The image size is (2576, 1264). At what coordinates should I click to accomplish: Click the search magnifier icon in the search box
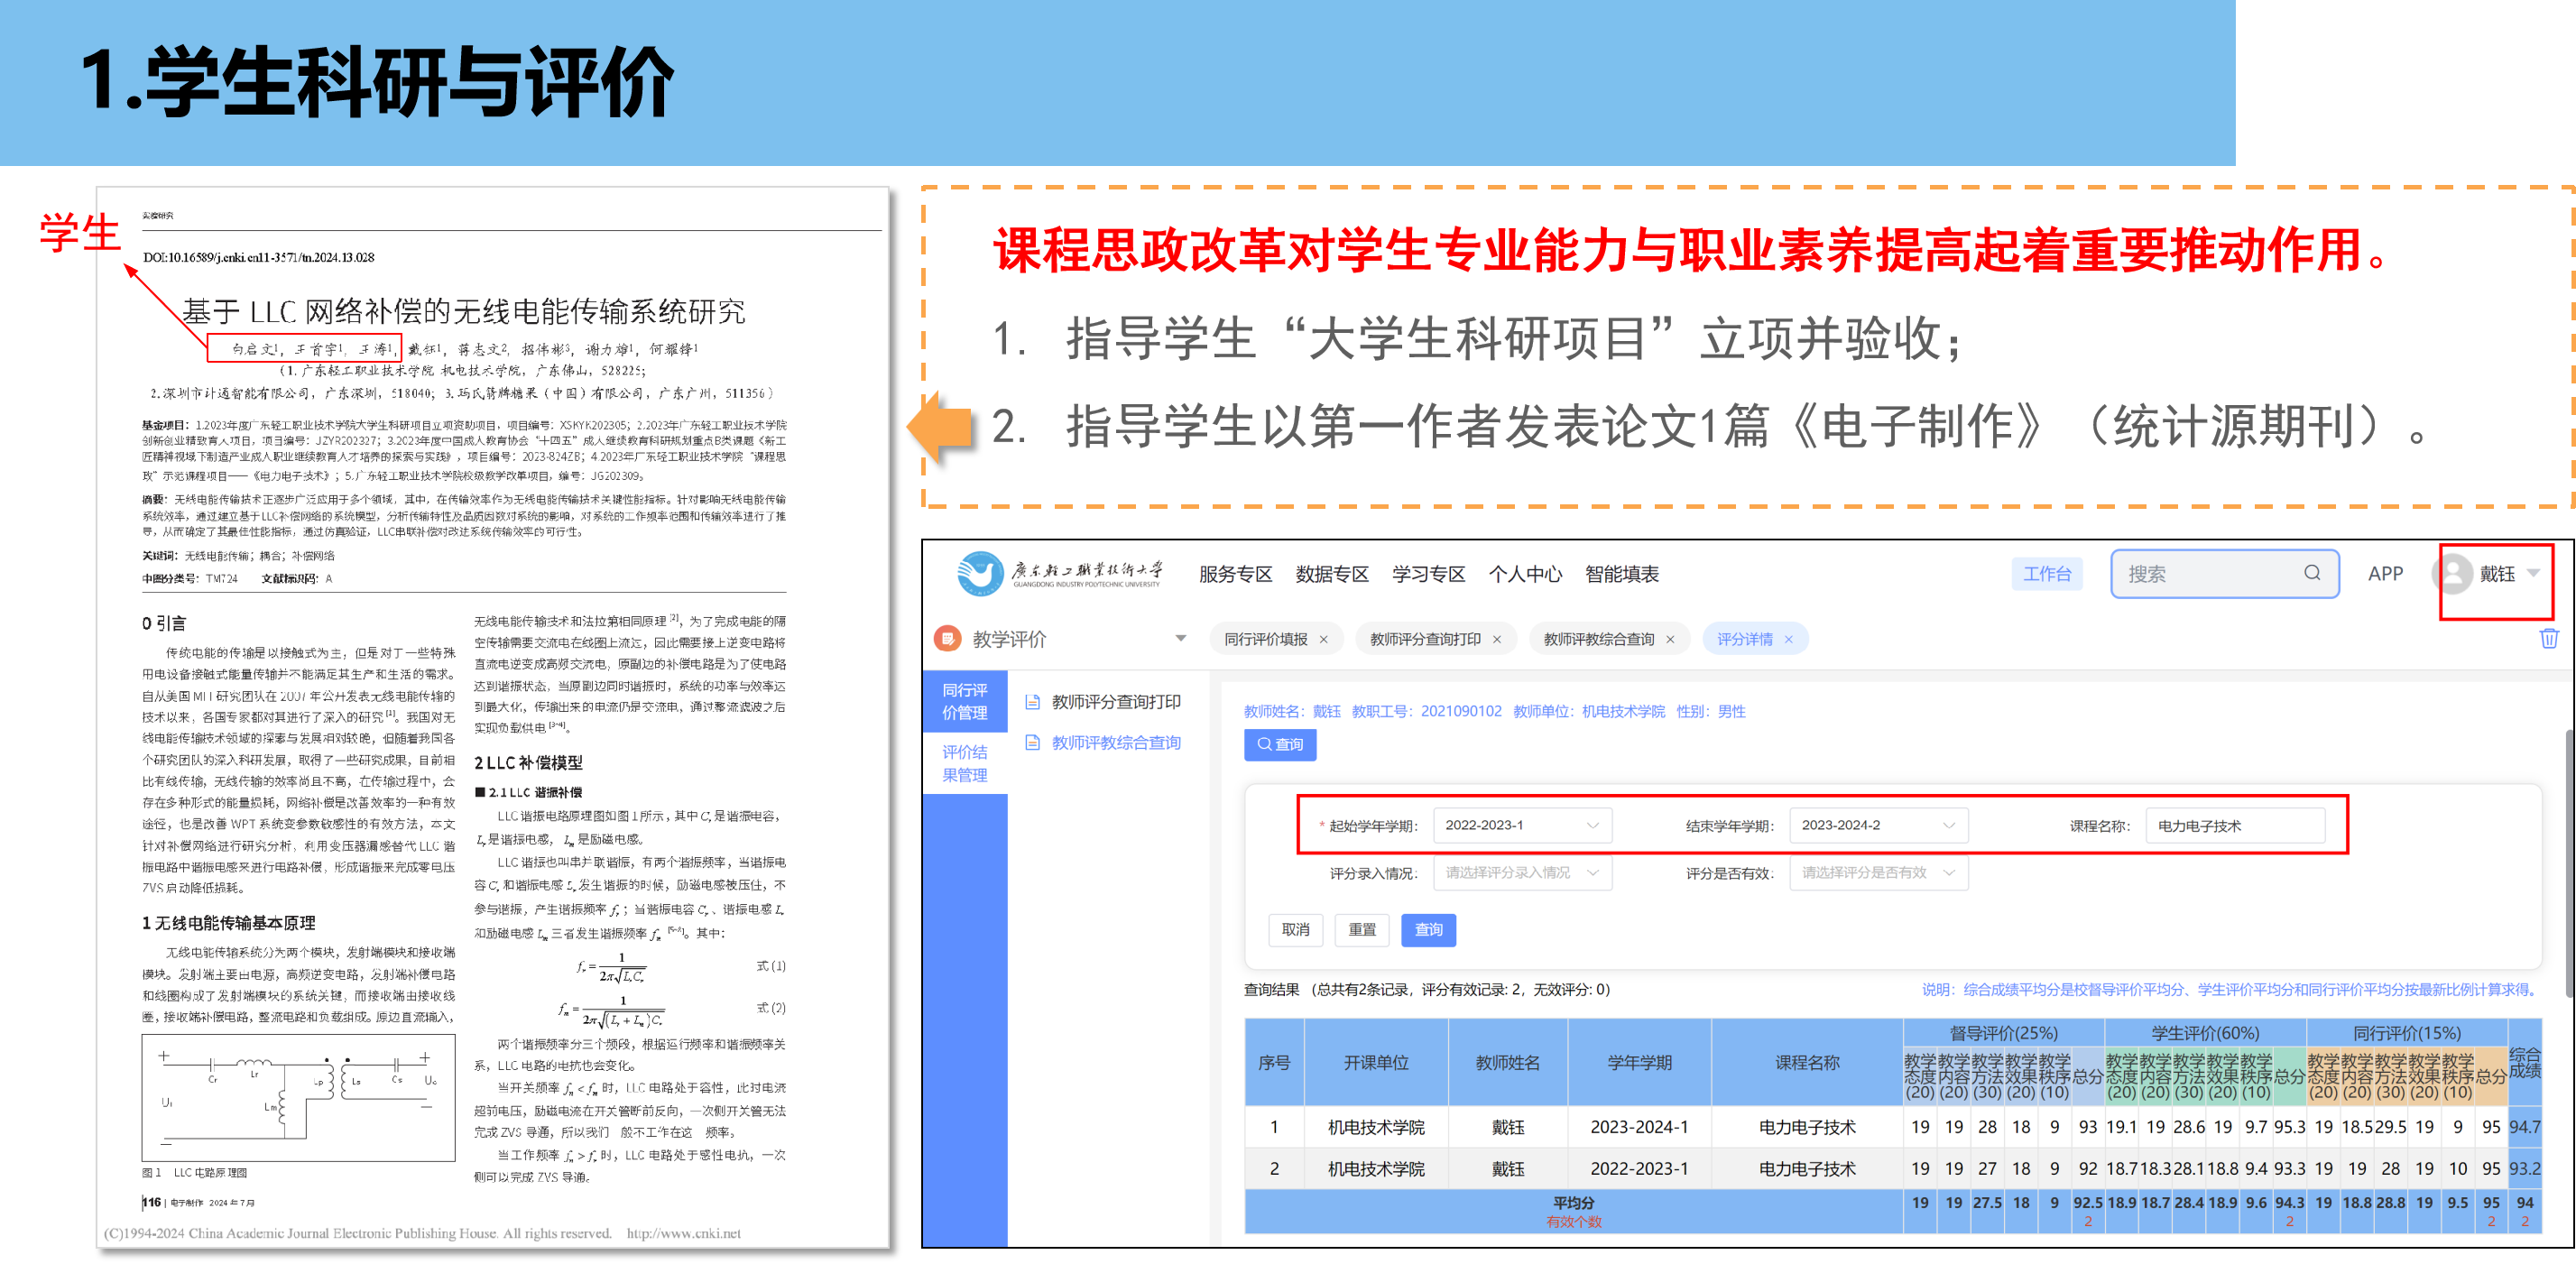(2312, 573)
